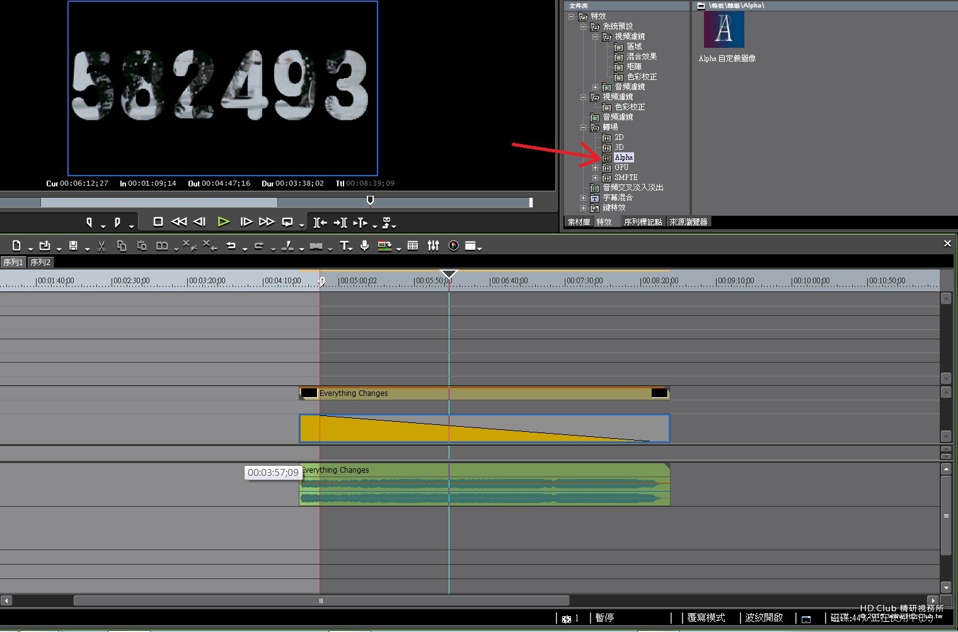The height and width of the screenshot is (632, 958).
Task: Open the vectorscope color wheel icon
Action: click(453, 246)
